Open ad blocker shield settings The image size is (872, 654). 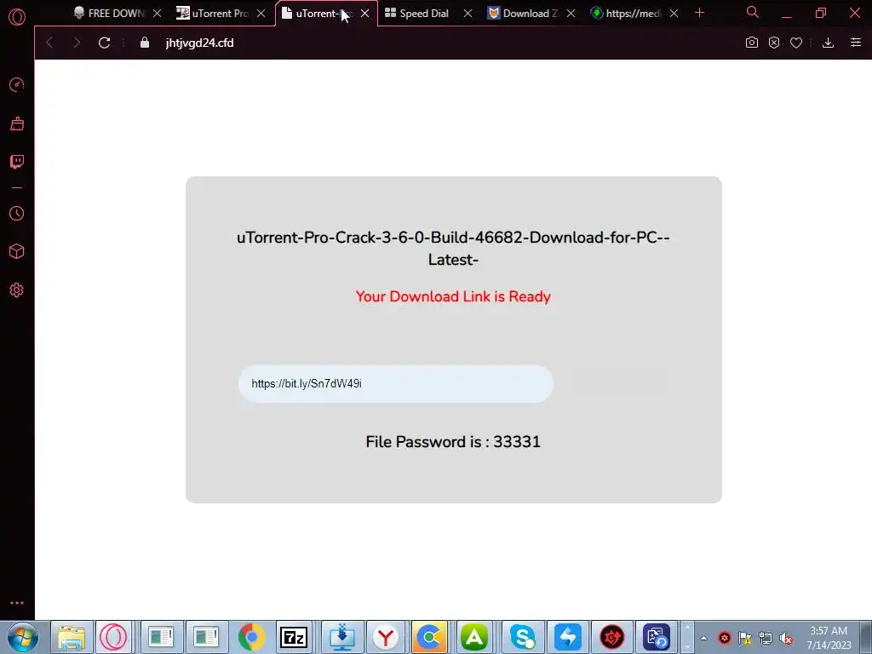(774, 43)
